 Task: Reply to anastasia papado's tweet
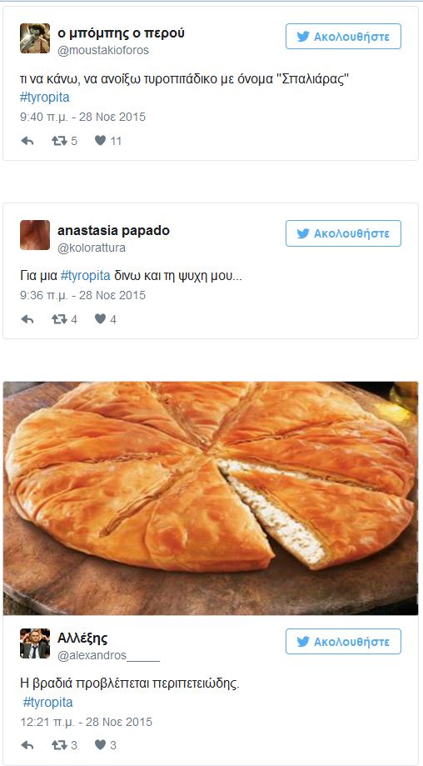[x=27, y=319]
